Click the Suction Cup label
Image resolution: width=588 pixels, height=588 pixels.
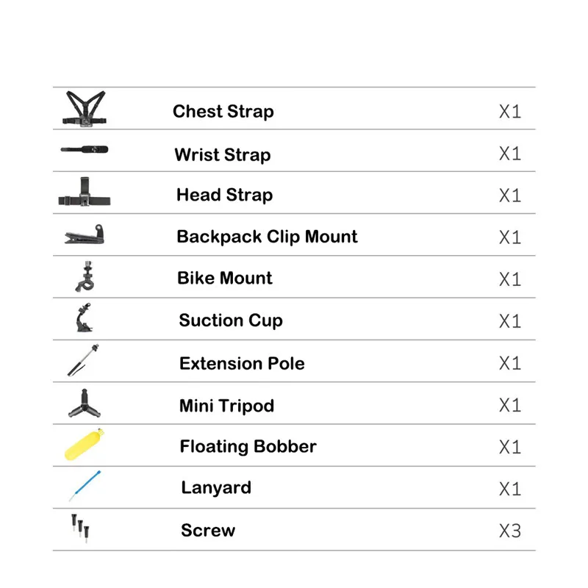(x=231, y=321)
